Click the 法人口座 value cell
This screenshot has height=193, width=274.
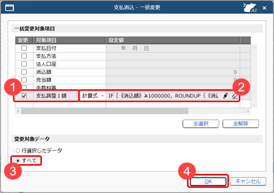(172, 64)
